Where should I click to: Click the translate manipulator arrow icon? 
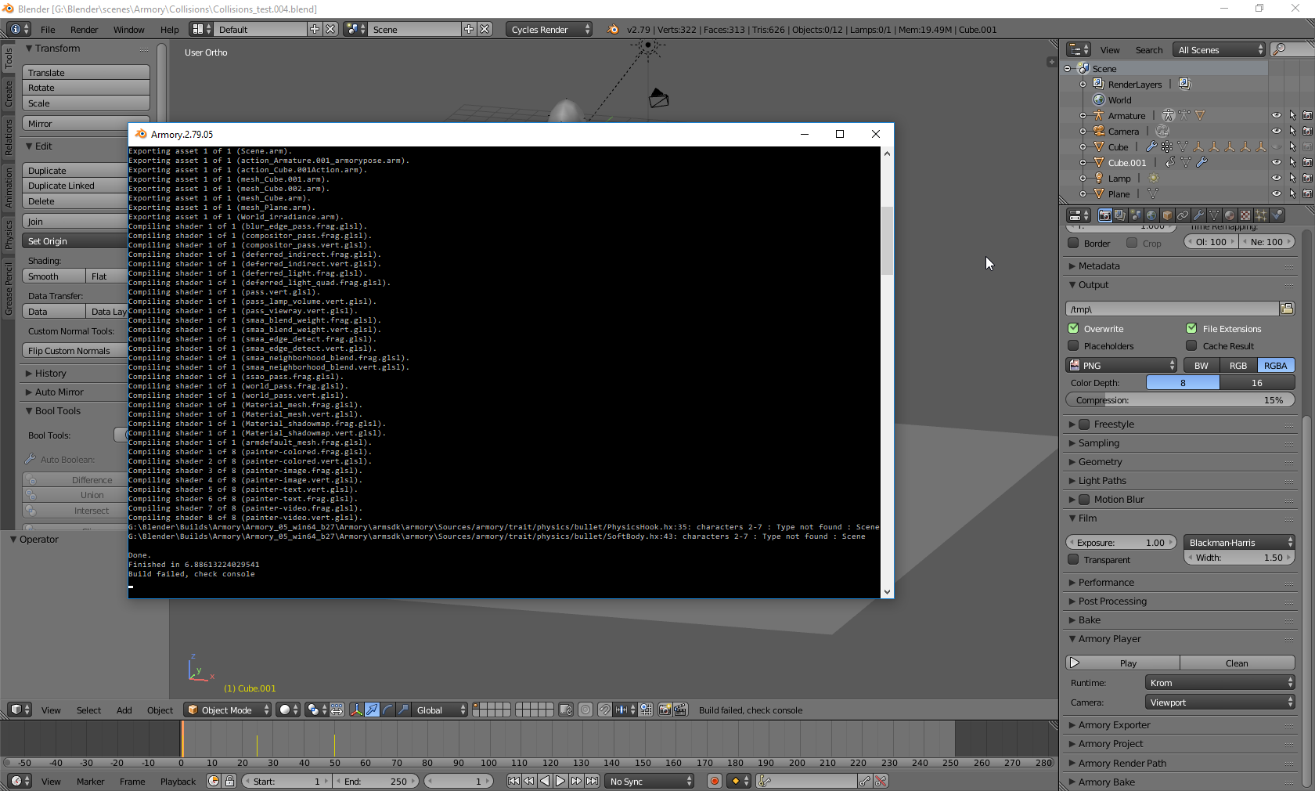click(373, 710)
